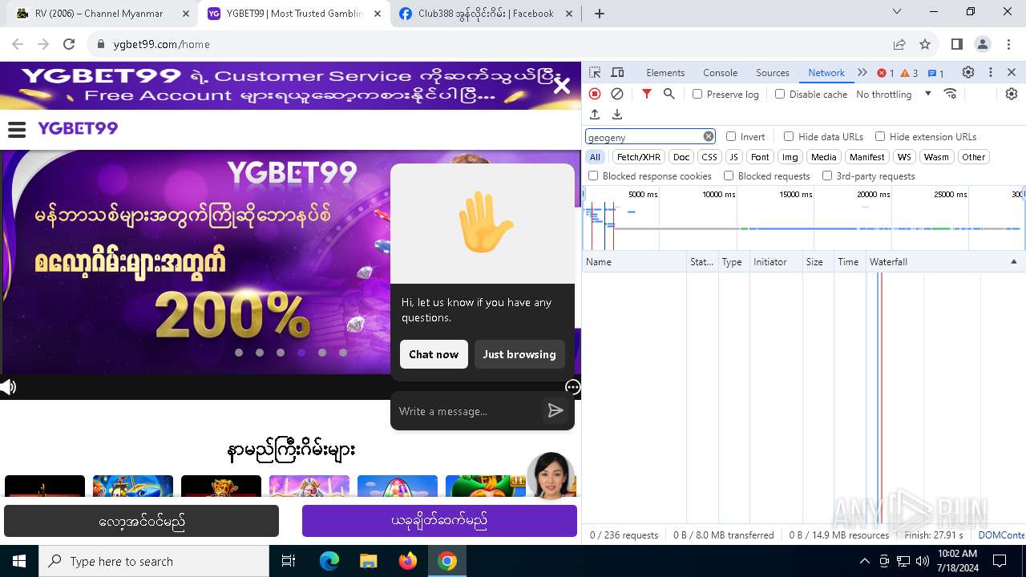
Task: Open network search magnifier icon
Action: [x=669, y=94]
